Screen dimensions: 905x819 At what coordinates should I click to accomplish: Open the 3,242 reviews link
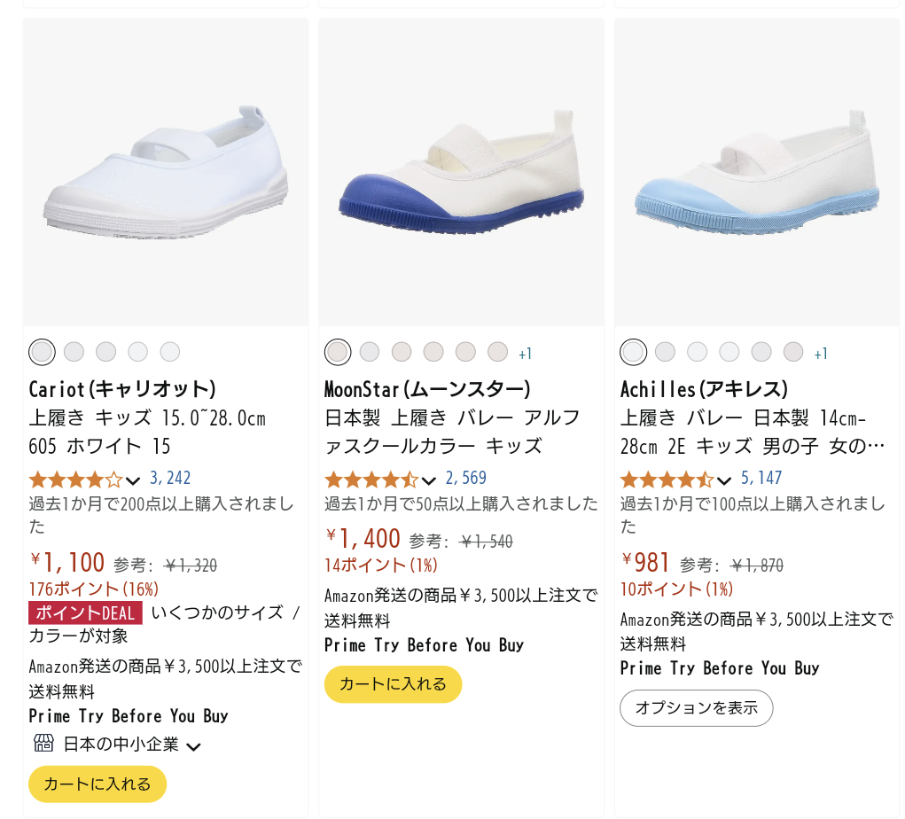tap(170, 479)
